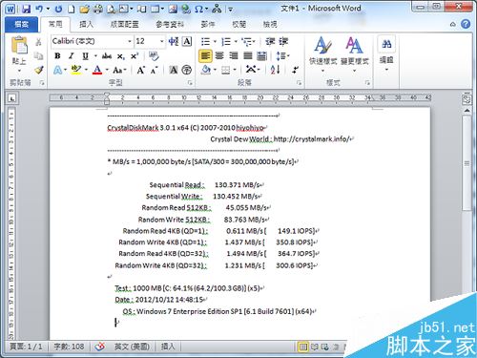Image resolution: width=477 pixels, height=358 pixels.
Task: Open Calibri font name dropdown
Action: click(130, 41)
